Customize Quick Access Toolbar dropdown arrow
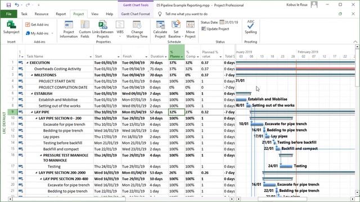The image size is (360, 202). pyautogui.click(x=38, y=5)
